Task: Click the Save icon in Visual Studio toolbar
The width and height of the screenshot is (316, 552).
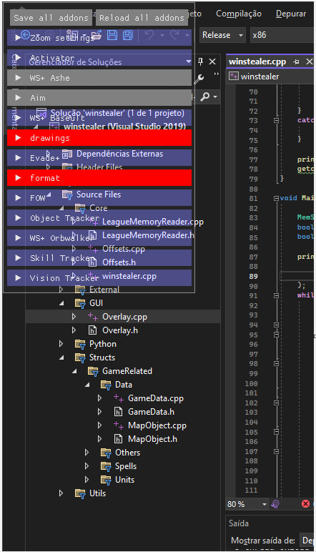Action: click(x=112, y=35)
